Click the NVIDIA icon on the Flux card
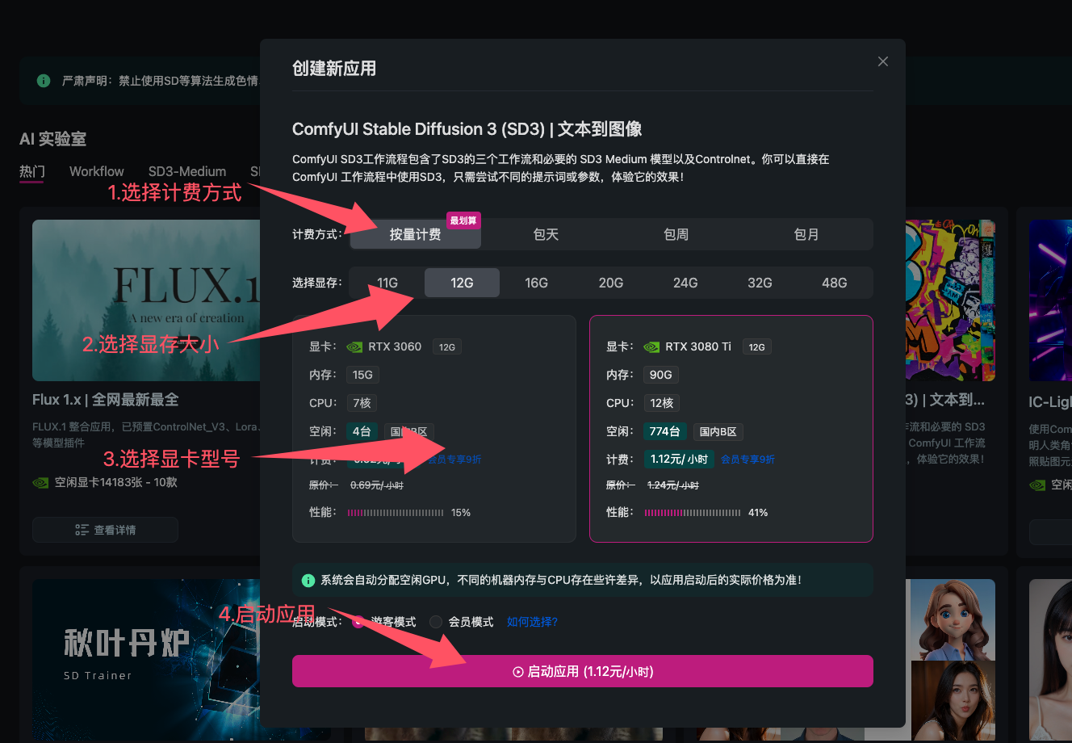The image size is (1072, 743). click(x=40, y=483)
